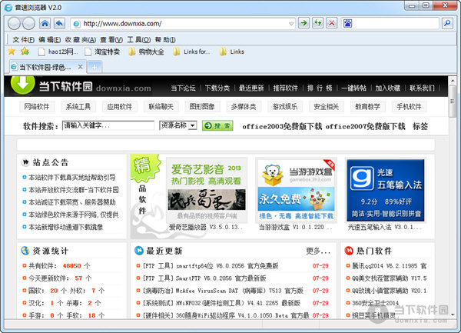Click the green Go arrow icon
Viewport: 461px width, 333px height.
coord(303,23)
